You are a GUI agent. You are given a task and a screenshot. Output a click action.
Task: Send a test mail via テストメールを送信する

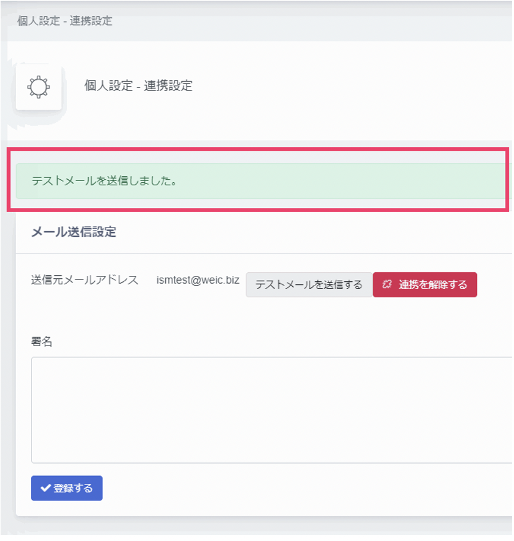[x=309, y=285]
